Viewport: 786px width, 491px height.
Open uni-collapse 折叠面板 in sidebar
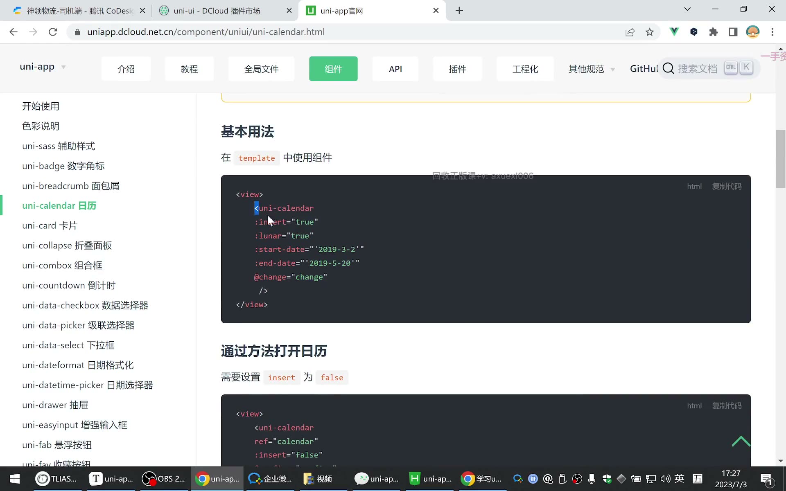(67, 245)
